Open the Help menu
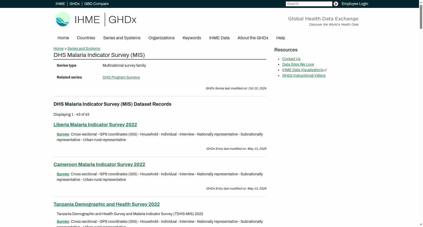Image resolution: width=423 pixels, height=227 pixels. 281,38
